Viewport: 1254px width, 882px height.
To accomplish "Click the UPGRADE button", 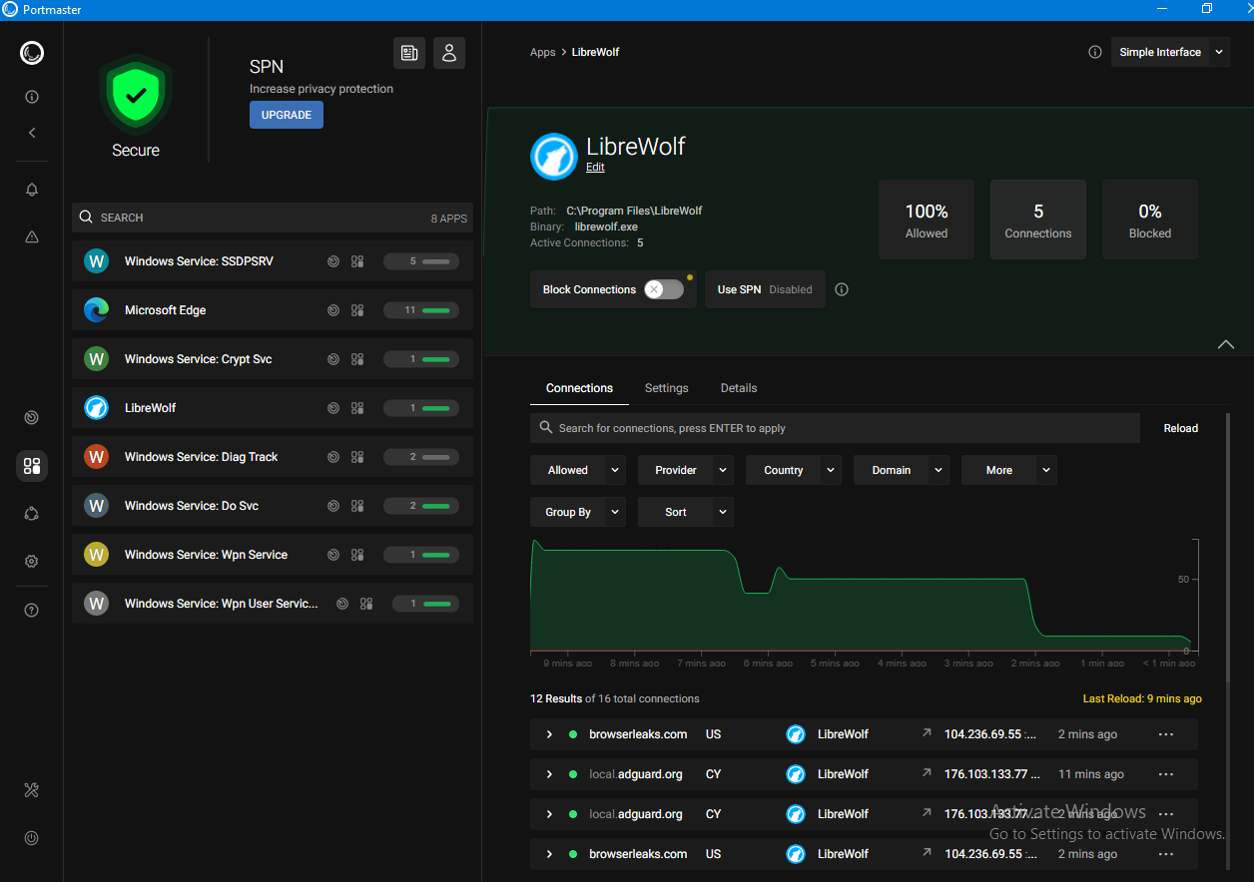I will (x=287, y=115).
